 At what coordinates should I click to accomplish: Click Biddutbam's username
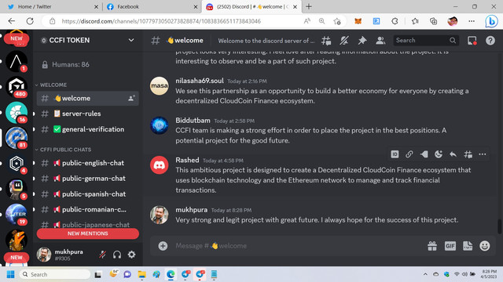pyautogui.click(x=193, y=121)
